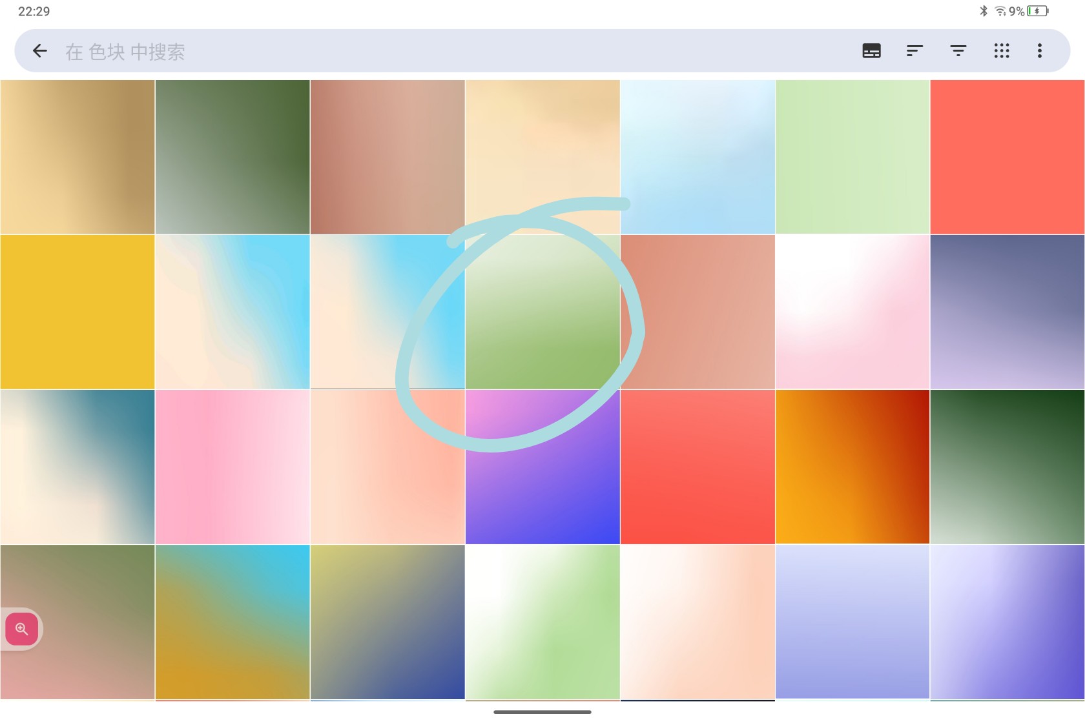The image size is (1085, 723).
Task: Check the Wi-Fi status icon
Action: [x=1000, y=11]
